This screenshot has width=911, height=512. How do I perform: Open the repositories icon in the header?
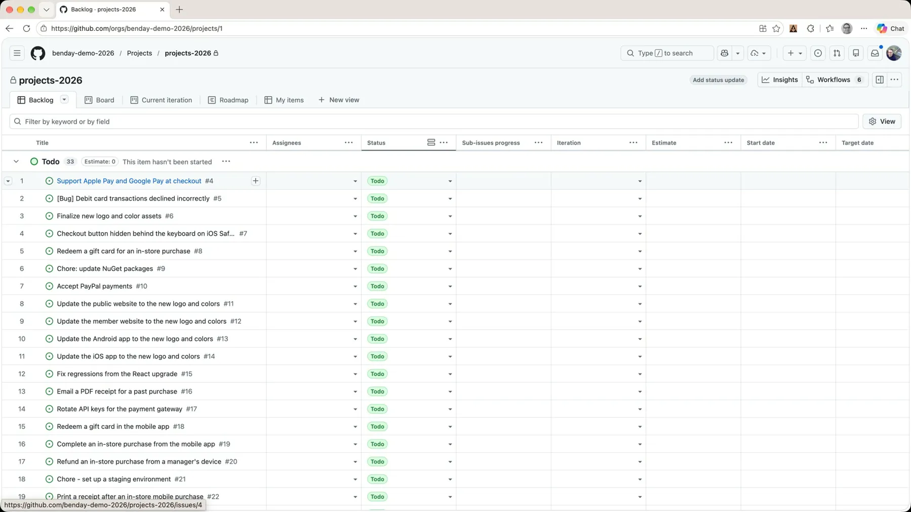[856, 53]
